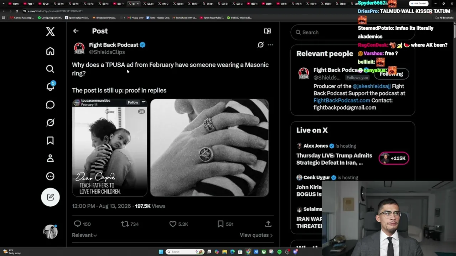
Task: Open the FightBackPodcast.com link
Action: pyautogui.click(x=342, y=100)
